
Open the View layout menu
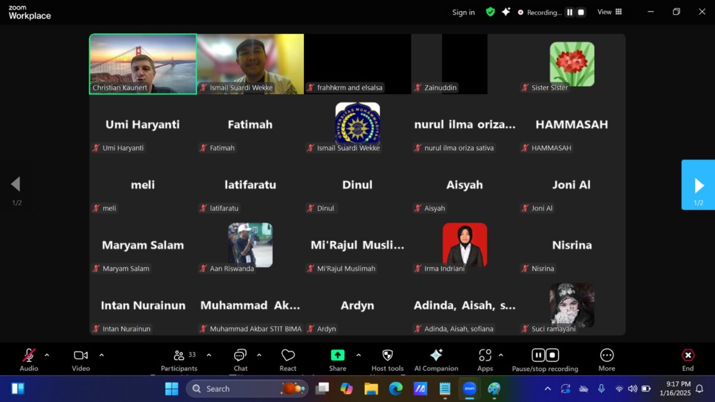click(x=610, y=12)
